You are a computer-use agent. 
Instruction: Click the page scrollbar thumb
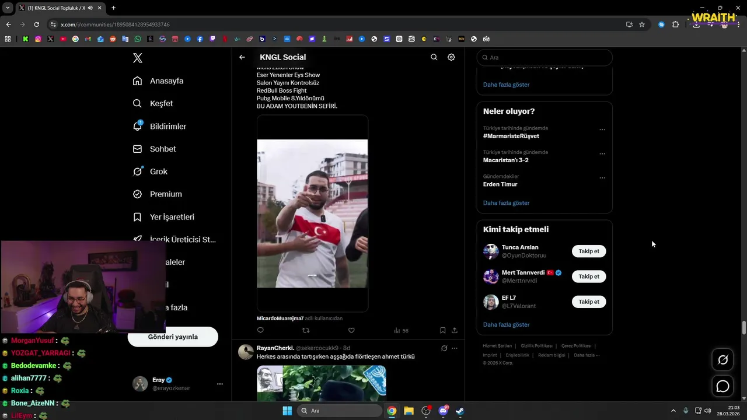(x=743, y=327)
